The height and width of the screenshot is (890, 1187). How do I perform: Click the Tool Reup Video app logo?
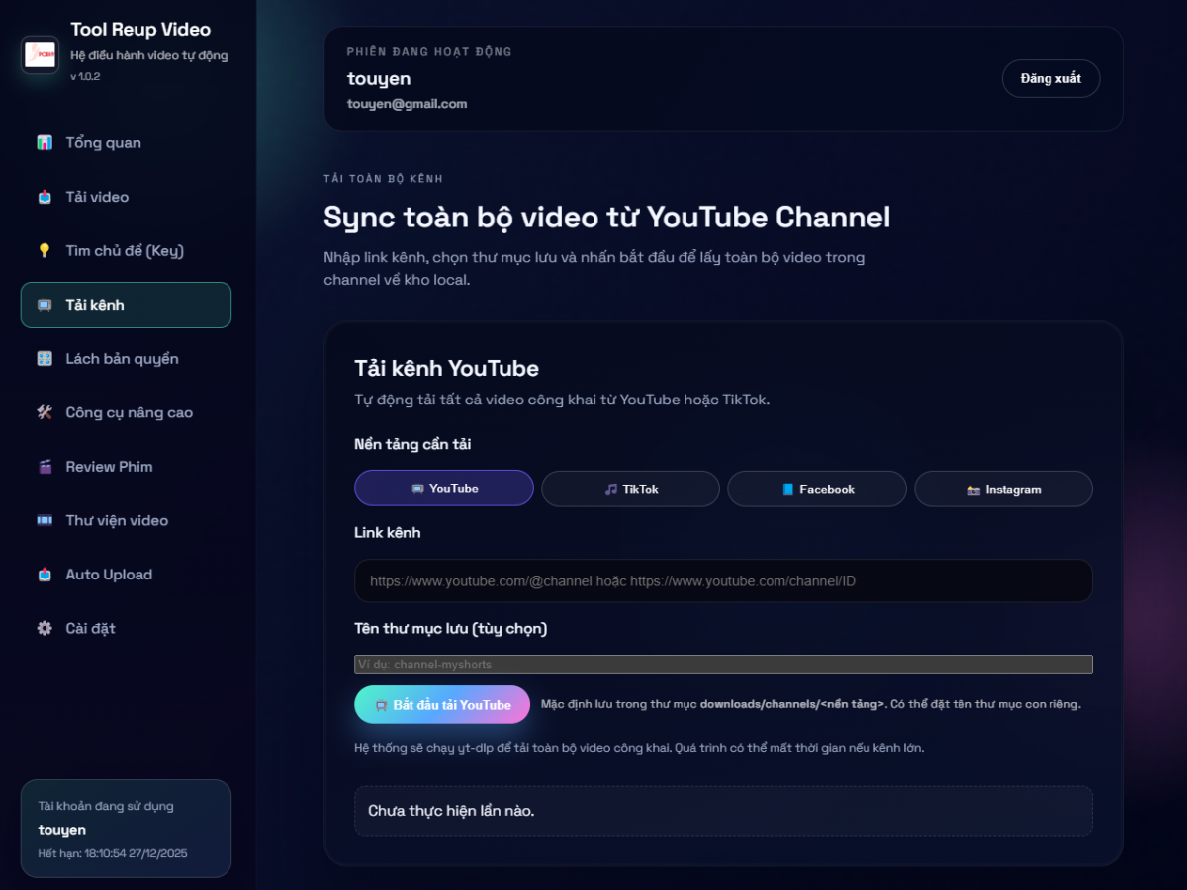click(41, 54)
